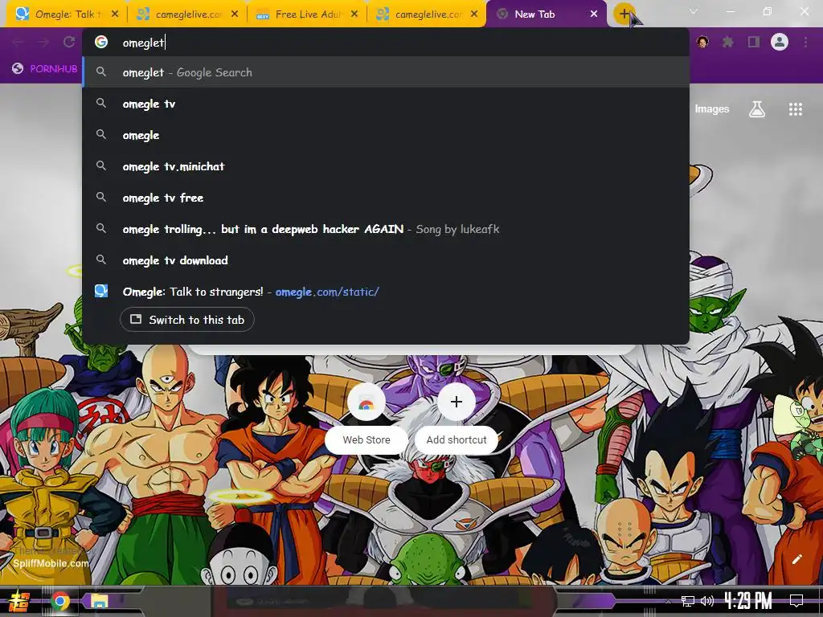Click the extension avatar icon in toolbar

tap(702, 42)
